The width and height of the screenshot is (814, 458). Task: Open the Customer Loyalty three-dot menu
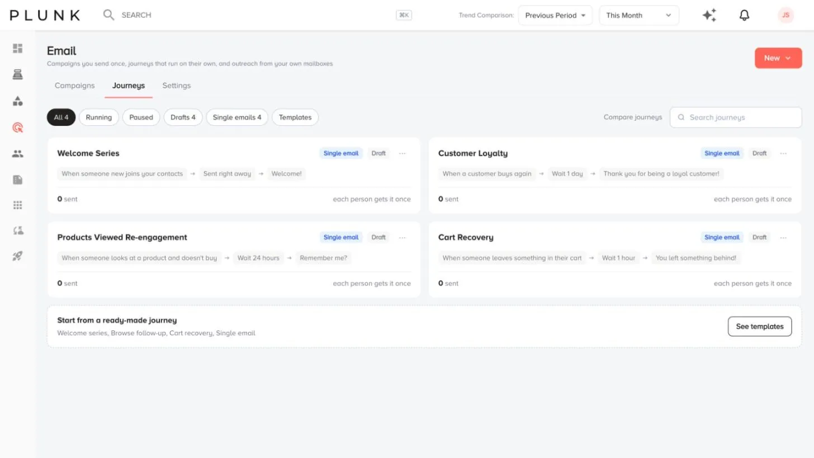point(783,153)
